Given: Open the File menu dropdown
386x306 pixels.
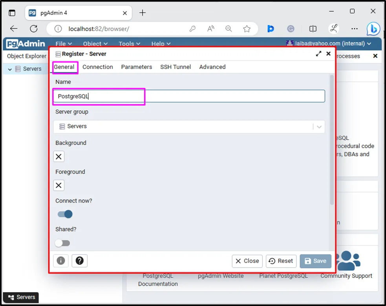Looking at the screenshot, I should (x=64, y=44).
